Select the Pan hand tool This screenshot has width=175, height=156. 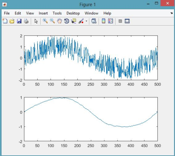59,21
